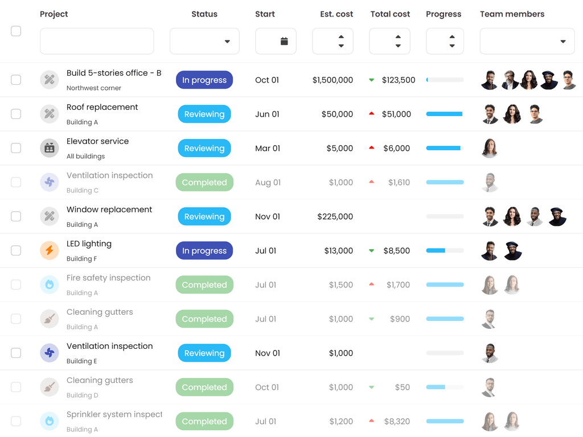This screenshot has width=583, height=437.
Task: Click the Progress column header
Action: (444, 14)
